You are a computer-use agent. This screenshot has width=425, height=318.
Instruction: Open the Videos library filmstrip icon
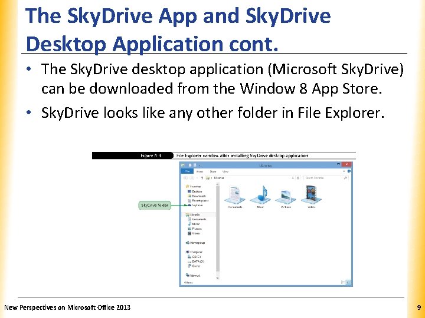(311, 195)
